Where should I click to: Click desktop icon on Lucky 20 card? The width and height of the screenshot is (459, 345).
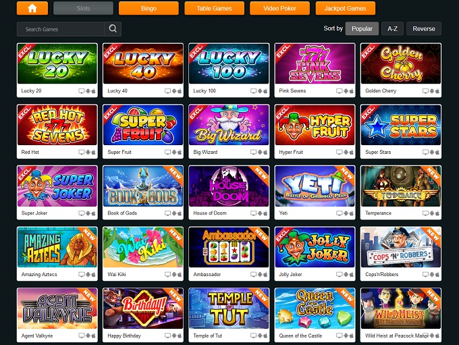[x=82, y=90]
